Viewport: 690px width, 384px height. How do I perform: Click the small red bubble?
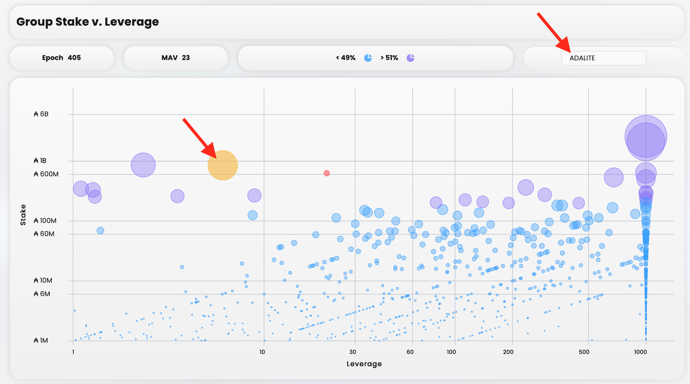pyautogui.click(x=327, y=173)
